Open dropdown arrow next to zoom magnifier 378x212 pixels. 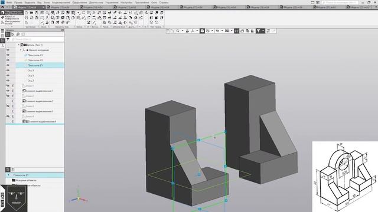pos(183,31)
